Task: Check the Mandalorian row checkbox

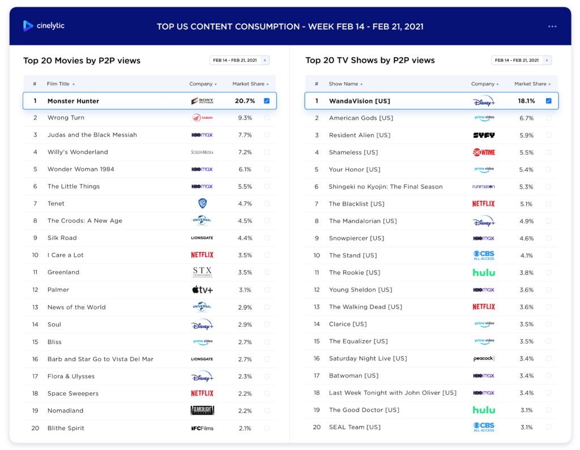Action: (548, 221)
